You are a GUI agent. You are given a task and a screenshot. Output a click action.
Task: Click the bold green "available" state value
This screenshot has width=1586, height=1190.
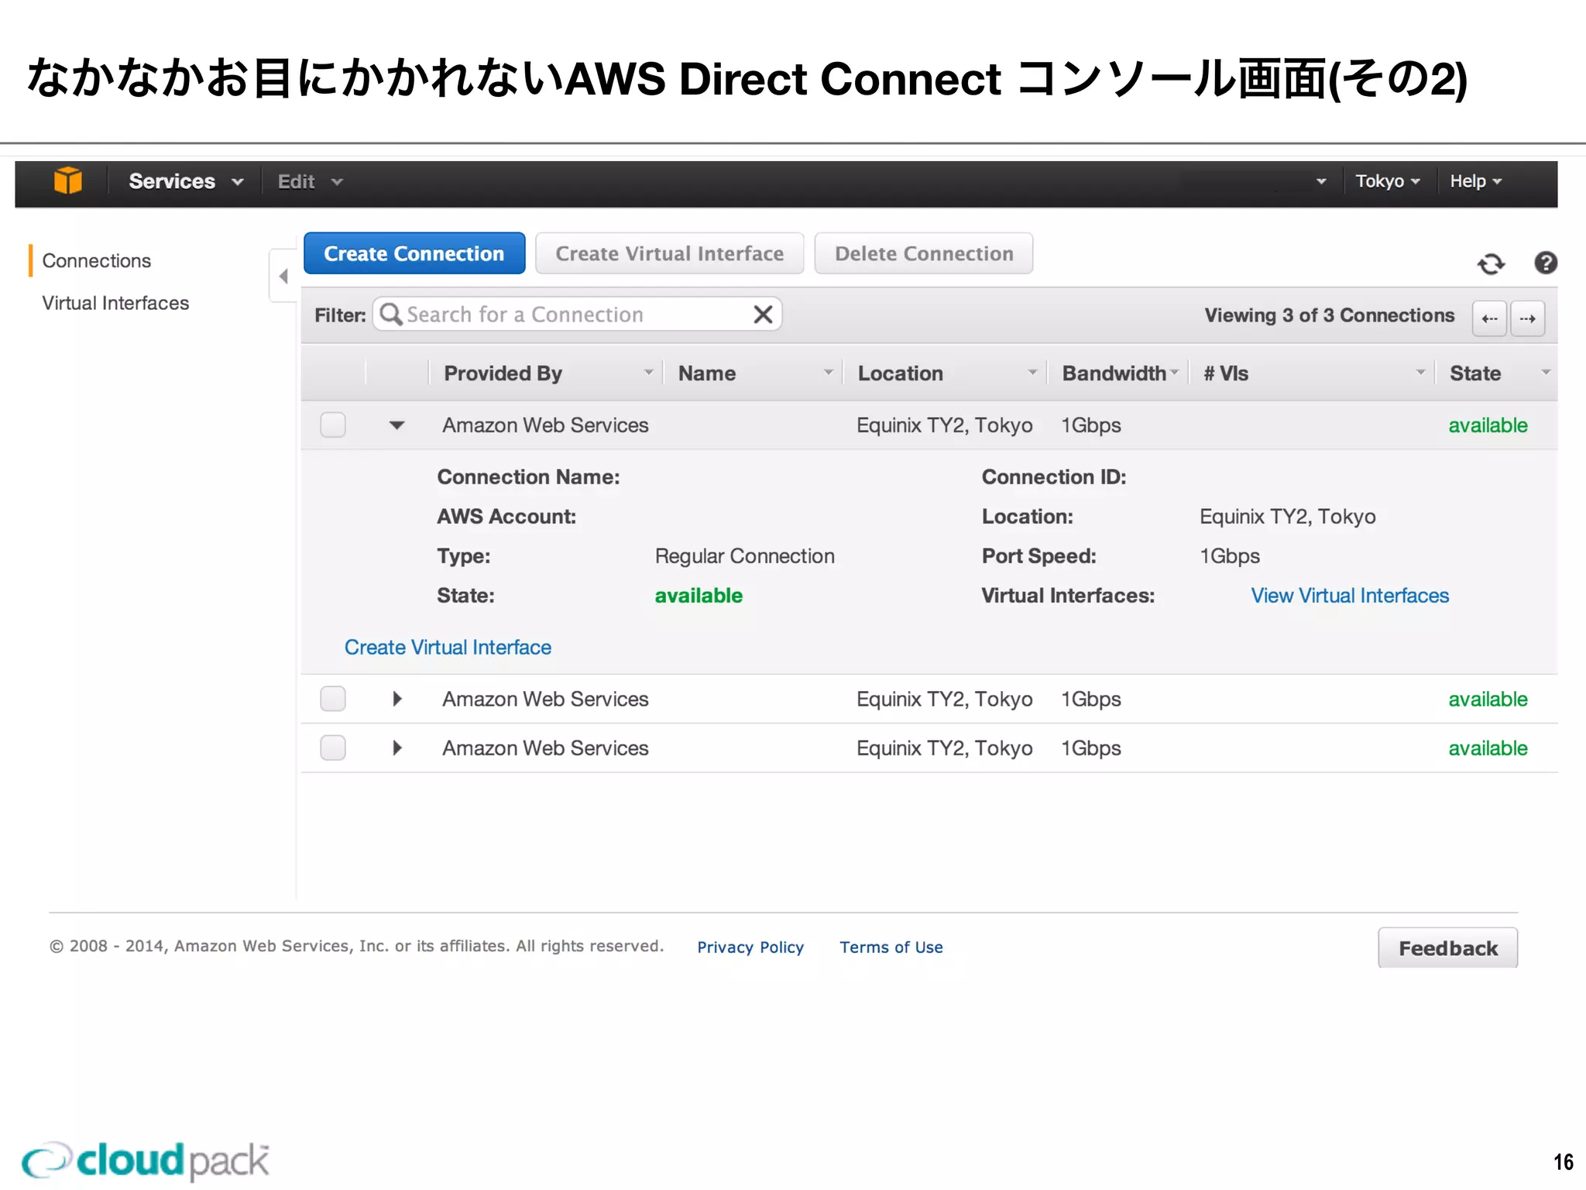click(699, 596)
